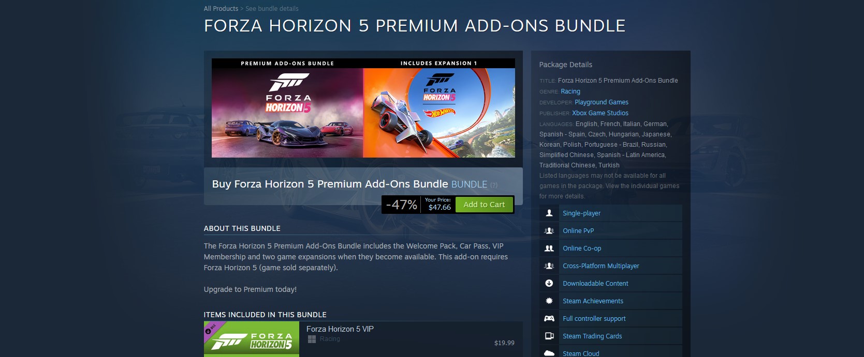864x357 pixels.
Task: Click the bundle help question mark
Action: [x=494, y=185]
